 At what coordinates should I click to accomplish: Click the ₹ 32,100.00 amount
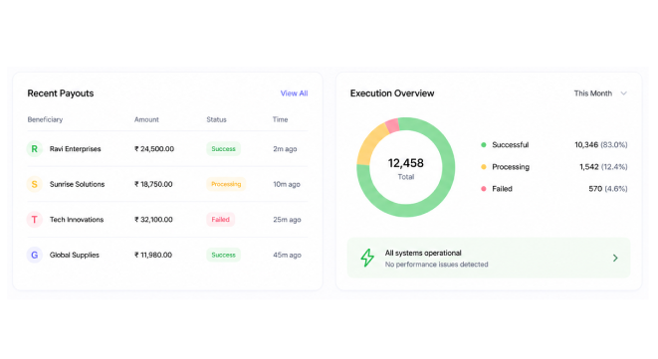153,220
